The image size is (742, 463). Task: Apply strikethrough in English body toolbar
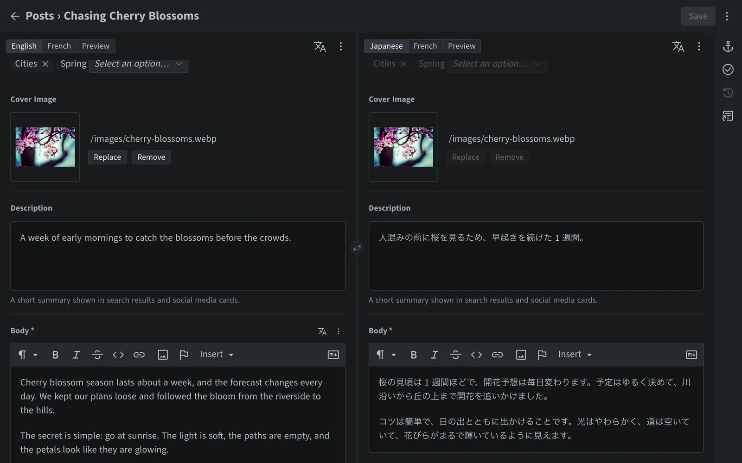97,355
